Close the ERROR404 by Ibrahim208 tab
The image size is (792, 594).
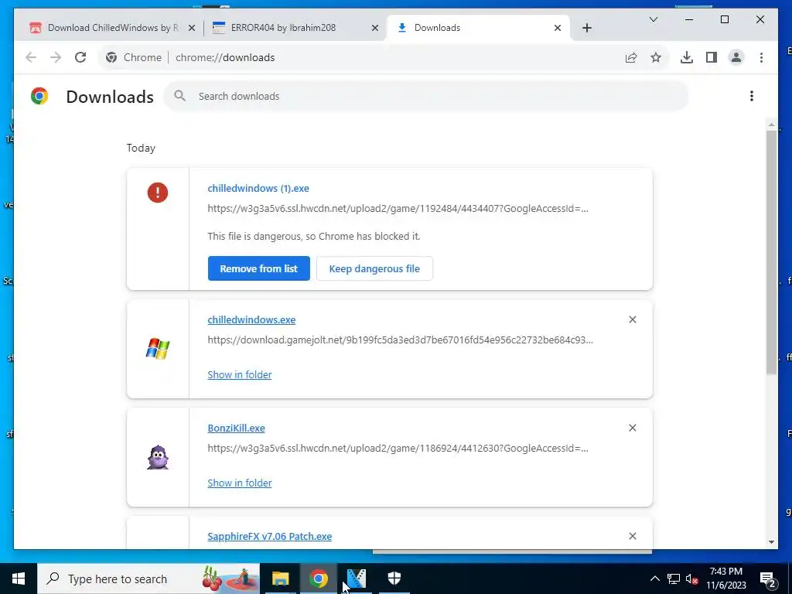pyautogui.click(x=375, y=28)
